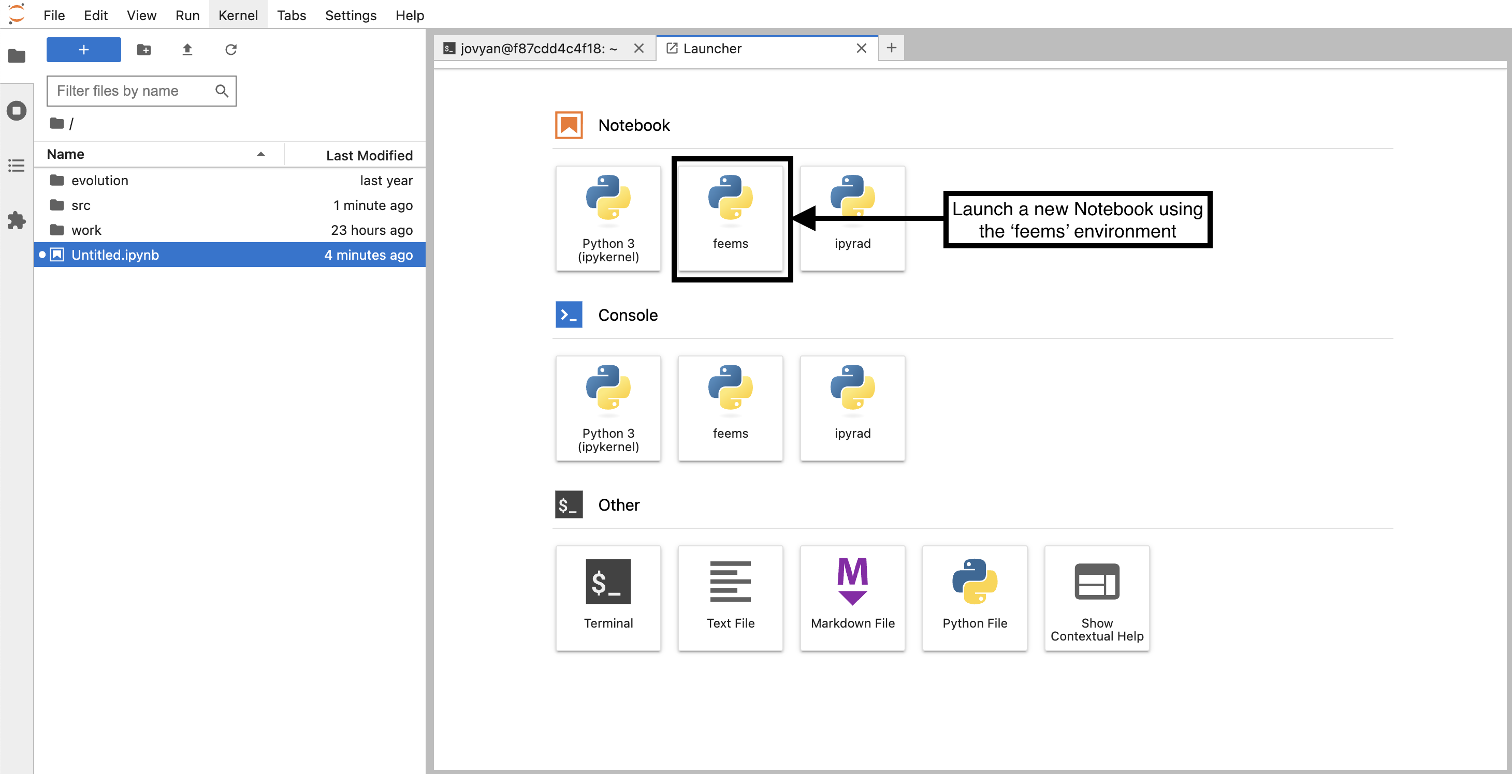
Task: Open the work folder
Action: [x=229, y=230]
